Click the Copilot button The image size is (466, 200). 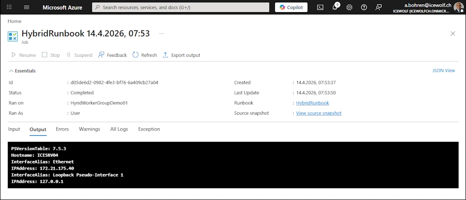291,7
